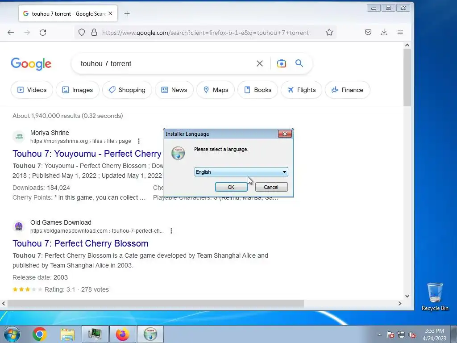Click the moriyashrine.org URL text

click(81, 141)
